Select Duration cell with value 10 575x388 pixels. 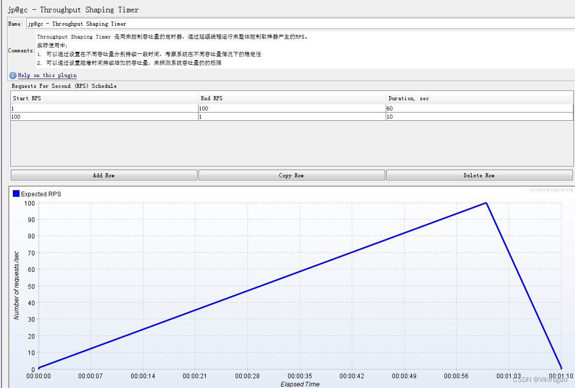tap(479, 117)
